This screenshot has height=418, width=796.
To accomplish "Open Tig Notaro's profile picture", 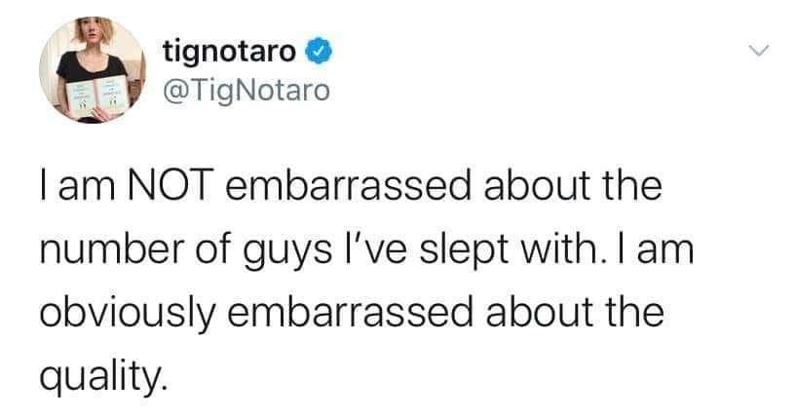I will point(95,72).
